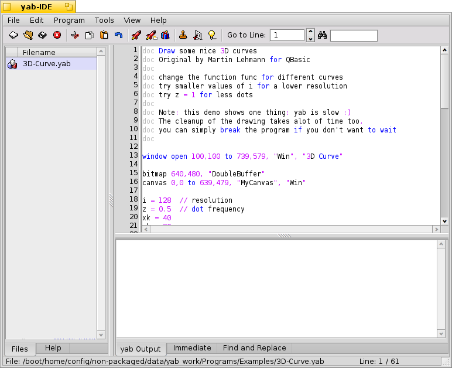The height and width of the screenshot is (368, 452).
Task: Open the Program menu
Action: click(69, 20)
